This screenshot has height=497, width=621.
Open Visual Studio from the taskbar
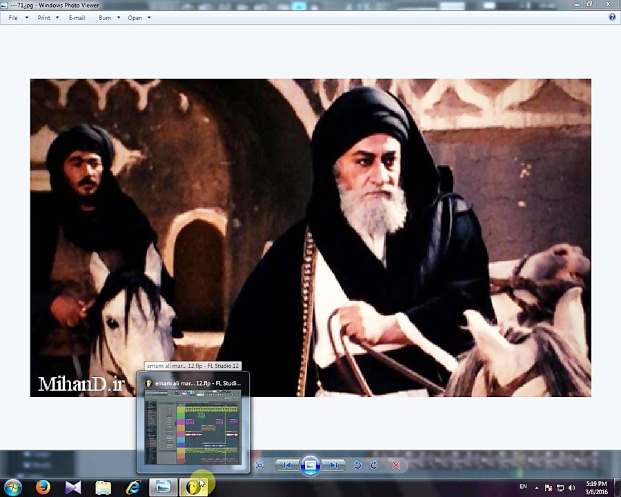pos(73,487)
